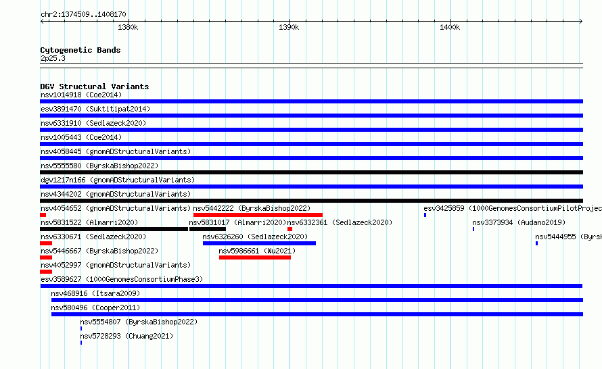The image size is (602, 369).
Task: Click the tiny blue marker under nsv5444955
Action: click(537, 243)
